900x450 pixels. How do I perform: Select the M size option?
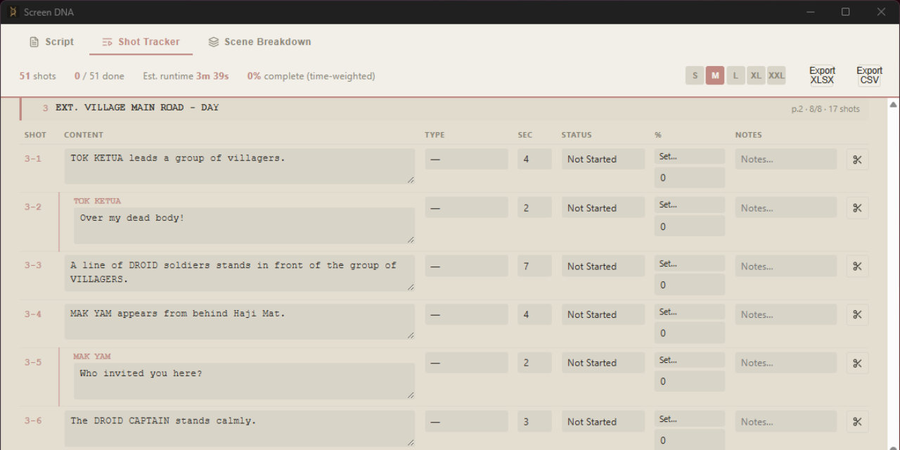pos(715,76)
